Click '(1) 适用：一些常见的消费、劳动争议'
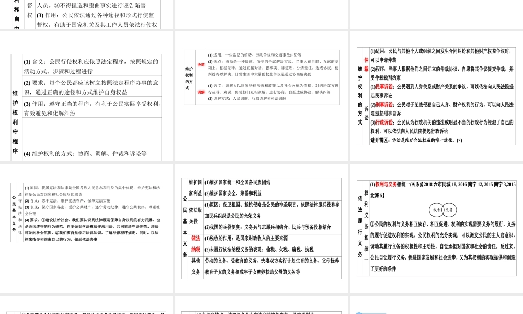The image size is (523, 314). [255, 55]
